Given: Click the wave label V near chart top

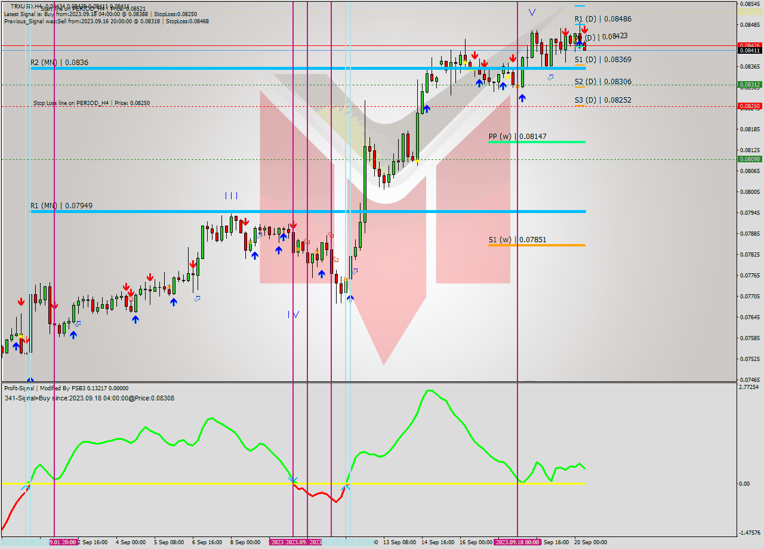Looking at the screenshot, I should pyautogui.click(x=532, y=12).
